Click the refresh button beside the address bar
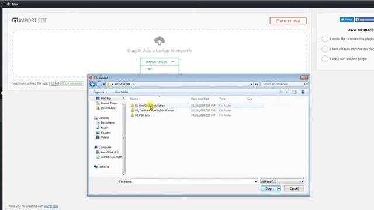 [x=257, y=84]
